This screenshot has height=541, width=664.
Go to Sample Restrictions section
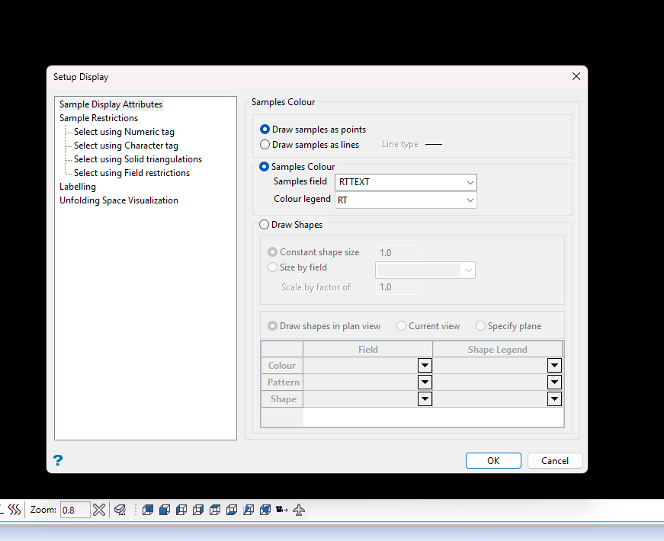[x=98, y=118]
